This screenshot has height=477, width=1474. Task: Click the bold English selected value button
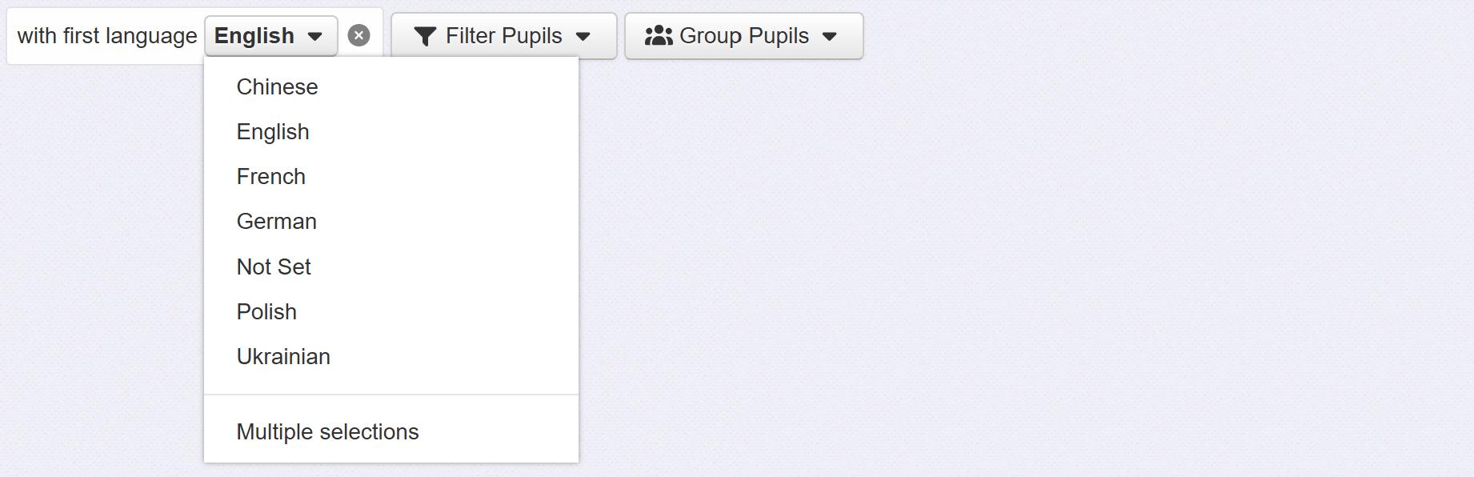(x=254, y=36)
